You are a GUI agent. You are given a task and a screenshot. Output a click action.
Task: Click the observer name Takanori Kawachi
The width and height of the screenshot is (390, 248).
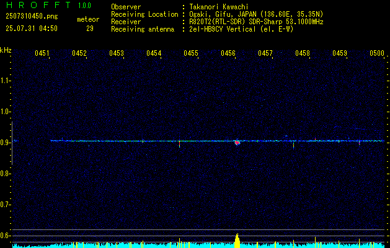point(219,7)
